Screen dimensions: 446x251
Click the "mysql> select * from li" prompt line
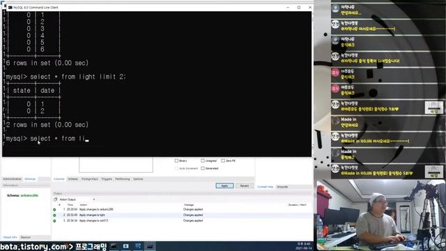(x=47, y=139)
